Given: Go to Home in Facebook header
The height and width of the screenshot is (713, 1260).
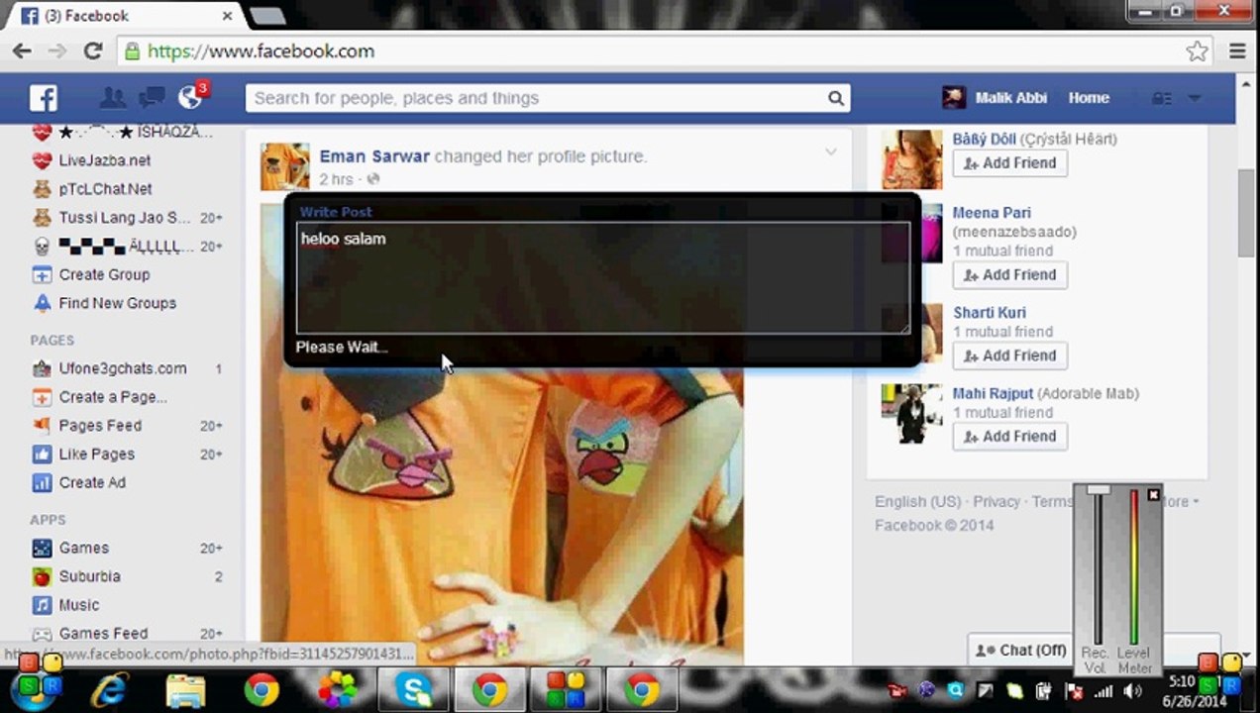Looking at the screenshot, I should (1089, 98).
